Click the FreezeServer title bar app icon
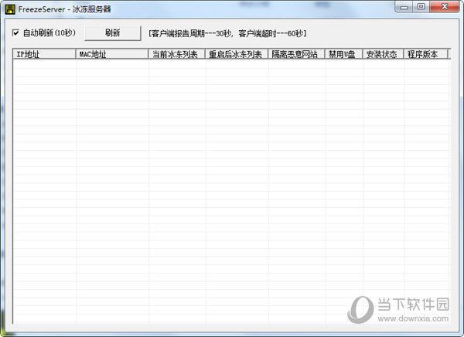Screen dimensions: 464x337 (x=10, y=9)
